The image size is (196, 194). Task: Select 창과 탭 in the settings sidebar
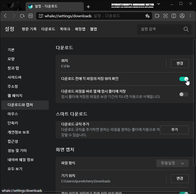[13, 68]
